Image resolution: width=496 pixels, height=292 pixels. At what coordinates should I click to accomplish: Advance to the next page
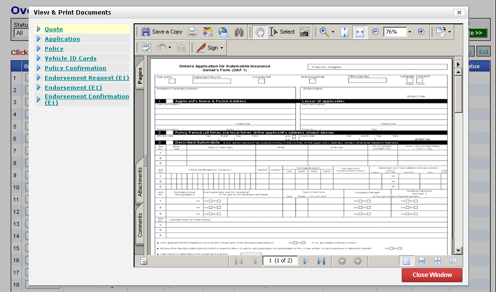(x=306, y=261)
